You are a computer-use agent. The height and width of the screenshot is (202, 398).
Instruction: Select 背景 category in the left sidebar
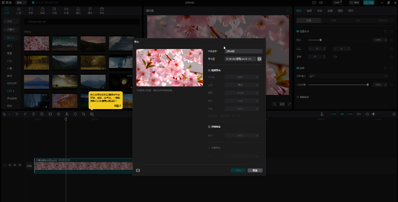pyautogui.click(x=9, y=53)
